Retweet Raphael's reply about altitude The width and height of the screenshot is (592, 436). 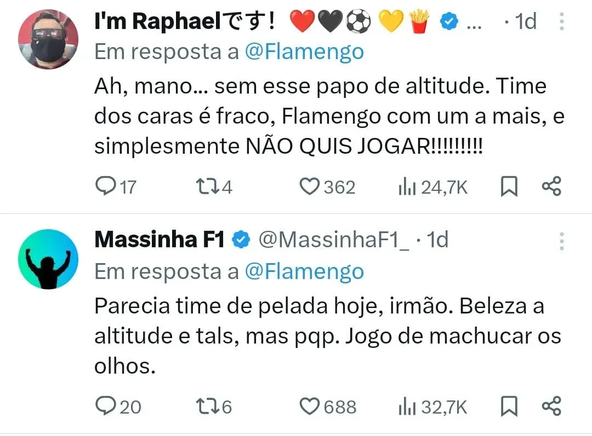[x=207, y=187]
